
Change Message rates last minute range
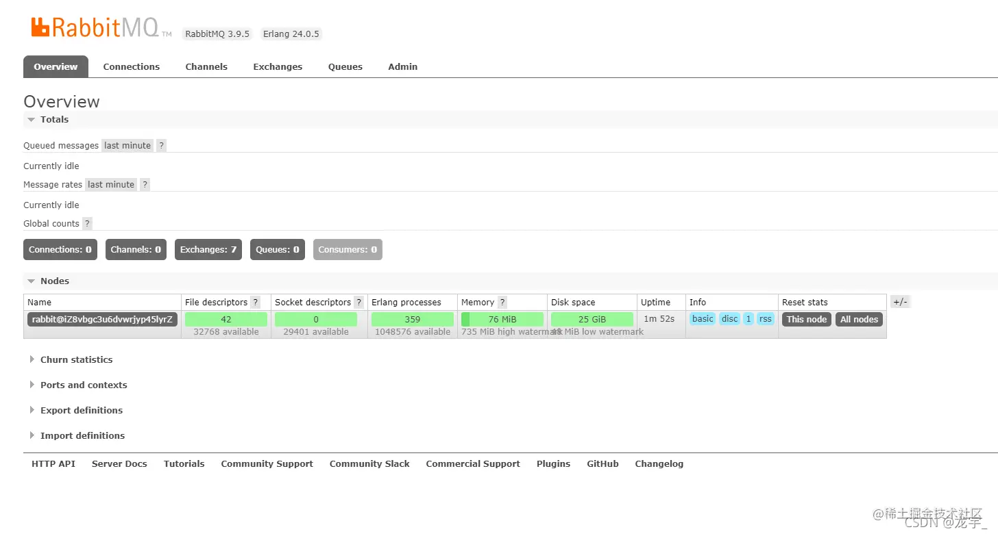[x=111, y=184]
